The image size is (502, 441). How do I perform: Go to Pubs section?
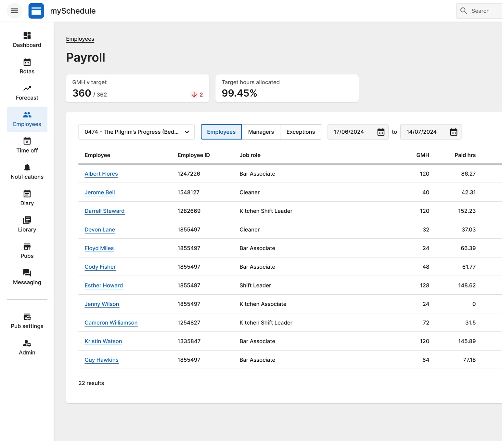[x=27, y=251]
